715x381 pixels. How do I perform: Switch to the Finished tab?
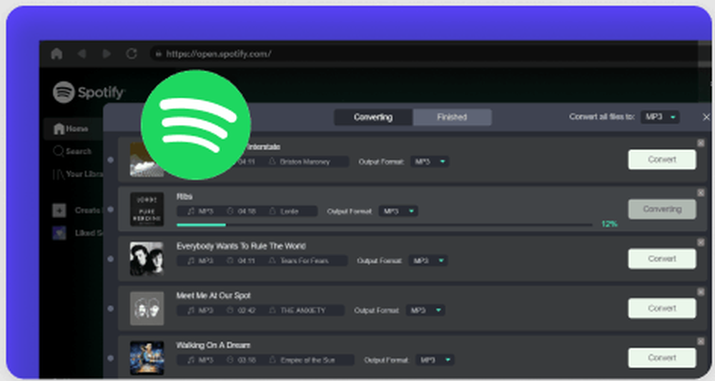(x=452, y=117)
